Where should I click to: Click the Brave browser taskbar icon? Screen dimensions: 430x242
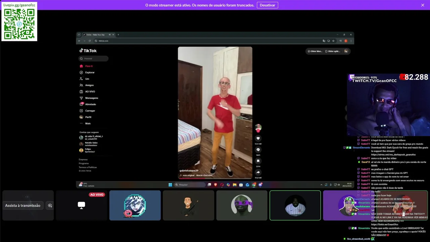pyautogui.click(x=216, y=185)
